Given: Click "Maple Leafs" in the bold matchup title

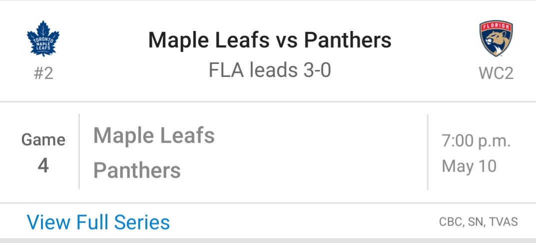Looking at the screenshot, I should [209, 40].
